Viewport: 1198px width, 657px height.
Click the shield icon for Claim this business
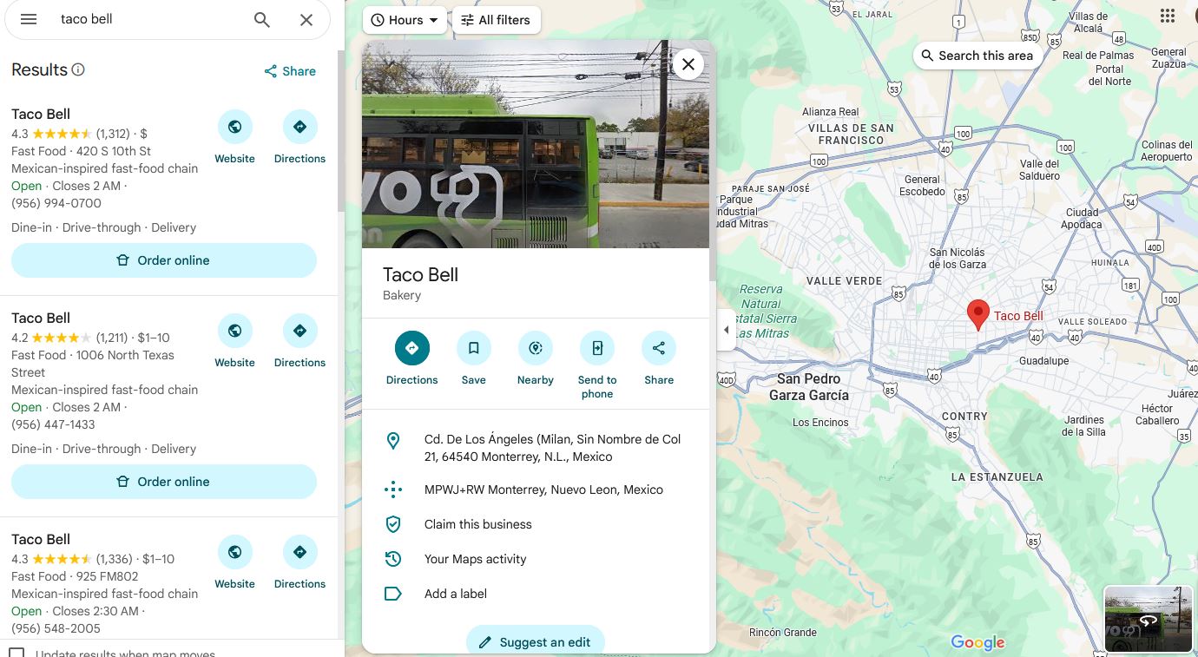point(393,524)
